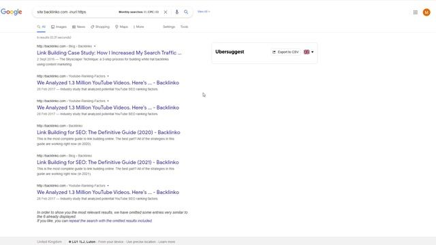The width and height of the screenshot is (436, 245).
Task: Click the LU1 1LJ, Luton location text
Action: tap(83, 242)
